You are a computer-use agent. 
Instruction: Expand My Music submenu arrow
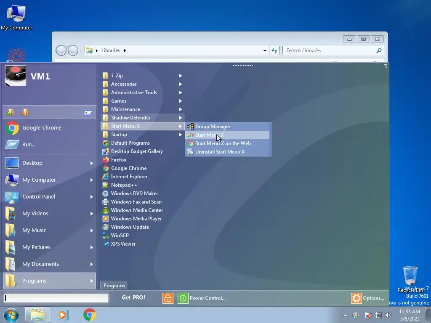tap(91, 230)
